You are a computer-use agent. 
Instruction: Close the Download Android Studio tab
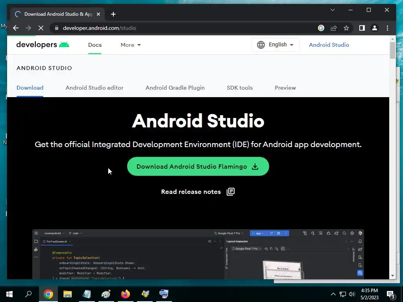coord(98,14)
